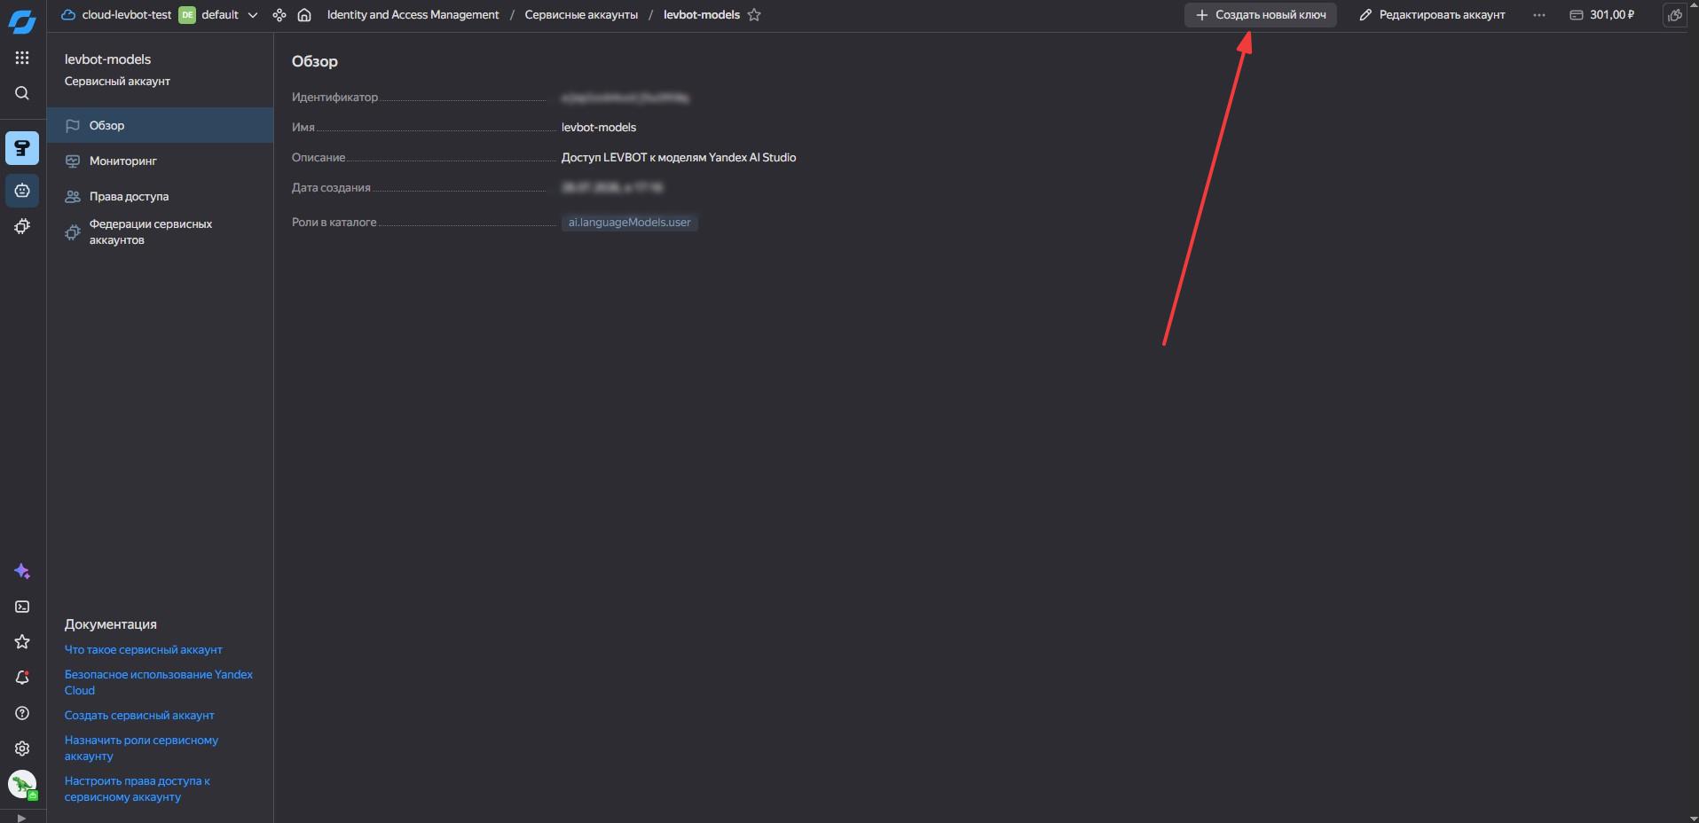
Task: Launch the AI assistant sparkle icon
Action: coord(22,571)
